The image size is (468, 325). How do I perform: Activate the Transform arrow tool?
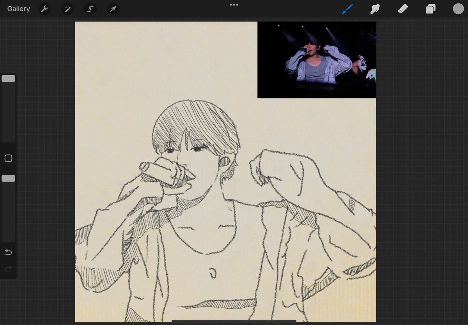click(x=113, y=9)
